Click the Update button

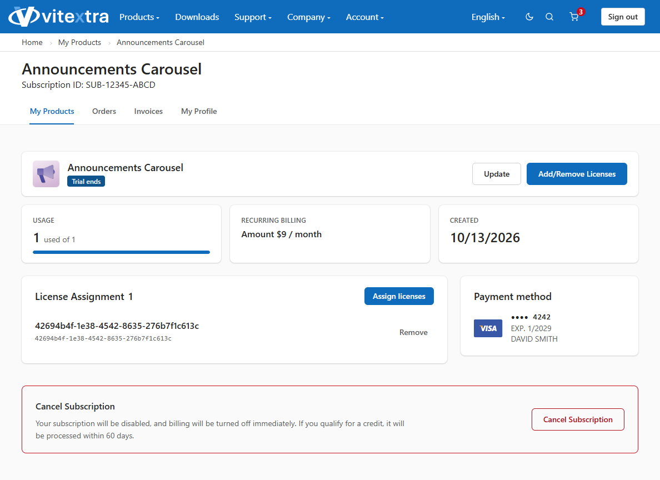point(496,174)
